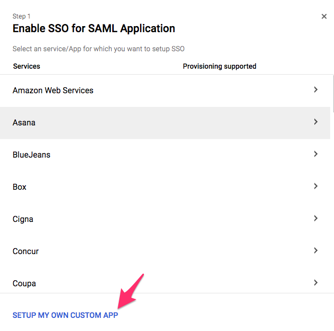Select the Amazon Web Services service name
Screen dimensions: 334x331
coord(53,91)
